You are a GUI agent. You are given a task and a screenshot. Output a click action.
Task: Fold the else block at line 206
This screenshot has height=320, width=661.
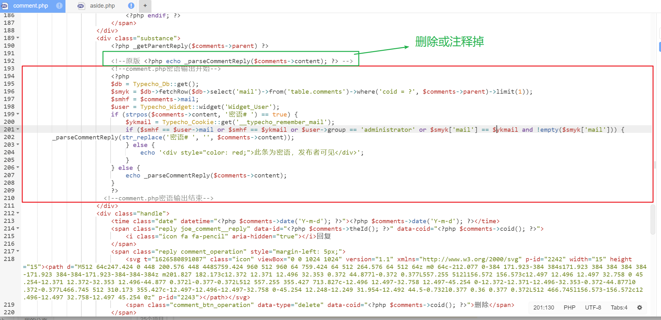(18, 167)
